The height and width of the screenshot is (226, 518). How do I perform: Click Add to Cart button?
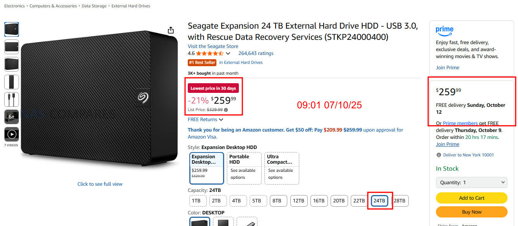click(472, 198)
